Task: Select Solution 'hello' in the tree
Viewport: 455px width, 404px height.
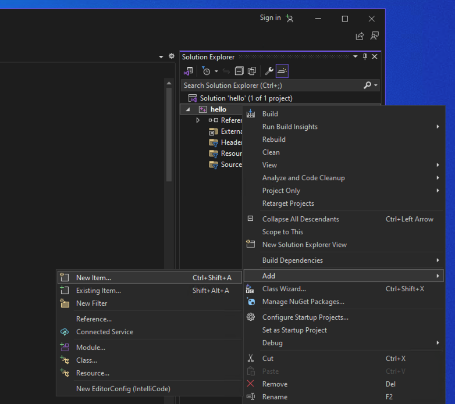Action: point(246,98)
